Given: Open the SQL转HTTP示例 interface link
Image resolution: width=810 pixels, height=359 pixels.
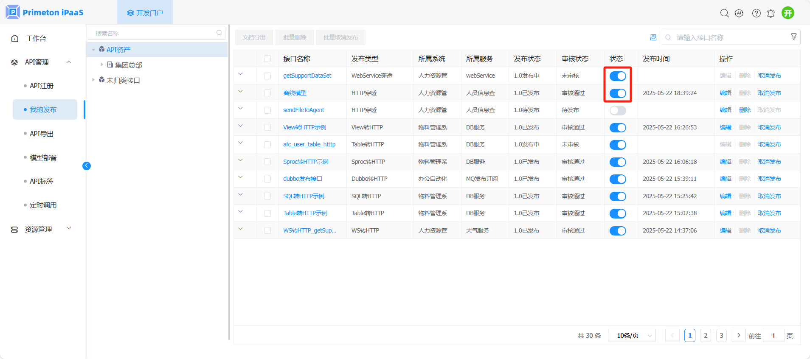Looking at the screenshot, I should coord(304,196).
